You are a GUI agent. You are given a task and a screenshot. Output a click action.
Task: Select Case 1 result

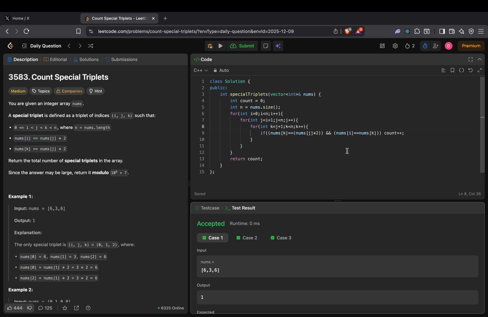click(212, 238)
